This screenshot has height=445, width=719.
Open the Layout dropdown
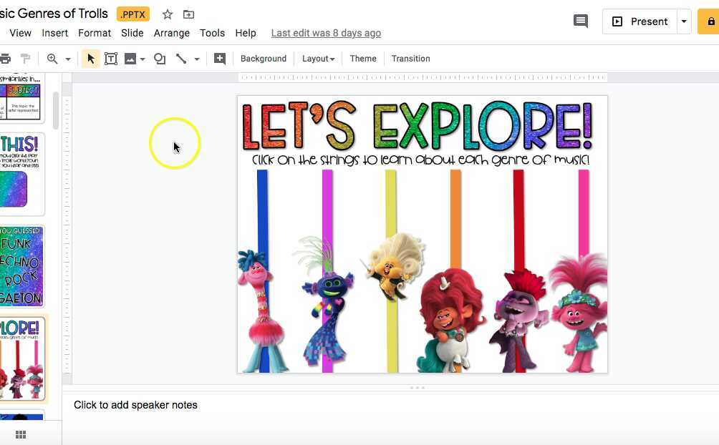coord(317,58)
